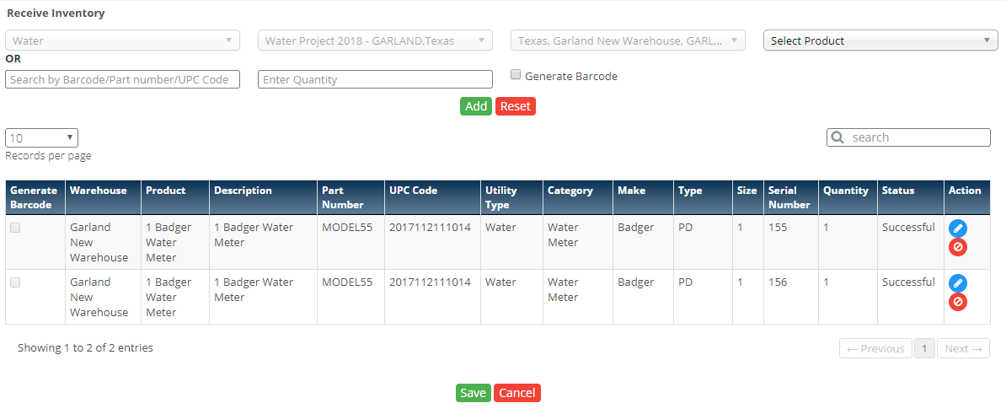This screenshot has width=1006, height=414.
Task: Click the Enter Quantity input field
Action: (x=375, y=79)
